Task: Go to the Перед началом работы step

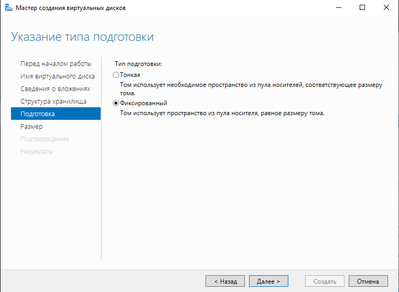Action: (56, 64)
